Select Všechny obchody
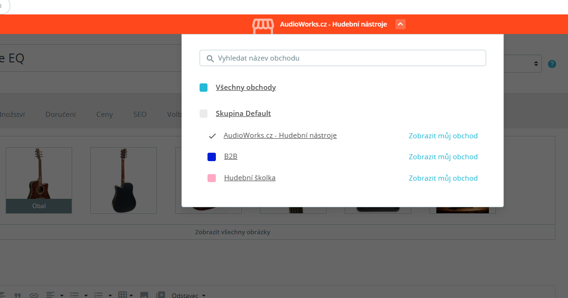568x298 pixels. (x=246, y=88)
